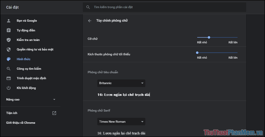Open the Tiện ích extensions link
Screen dimensions: 265x137
(12, 113)
